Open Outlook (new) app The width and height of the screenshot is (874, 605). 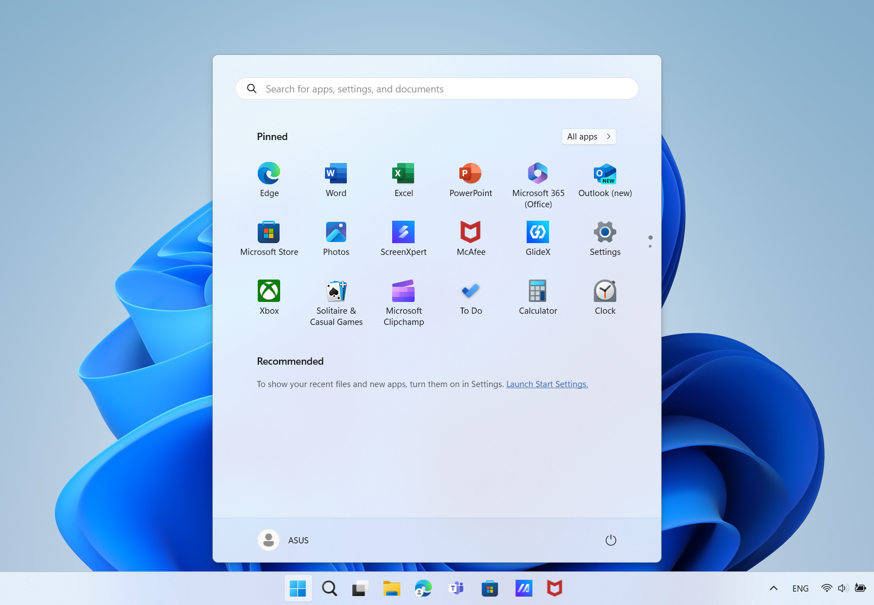click(x=605, y=180)
